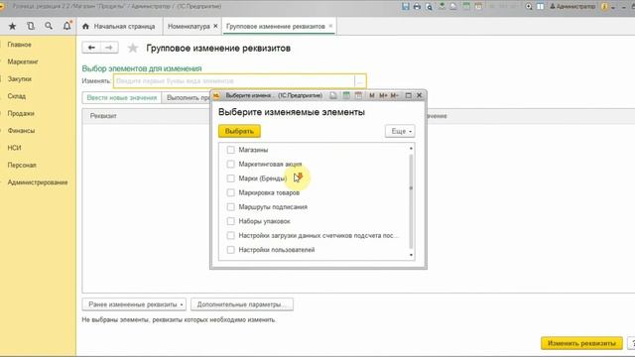Switch to the Начальная страница tab
The height and width of the screenshot is (357, 635).
tap(118, 27)
